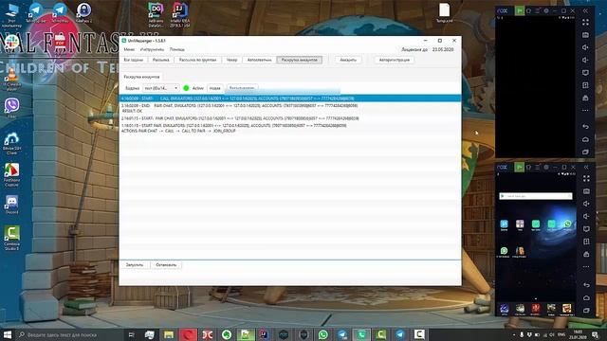The height and width of the screenshot is (341, 607).
Task: Open the VLC media player desktop shortcut
Action: tap(11, 78)
